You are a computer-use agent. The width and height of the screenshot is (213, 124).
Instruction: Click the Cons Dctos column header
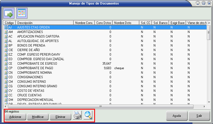(104, 23)
